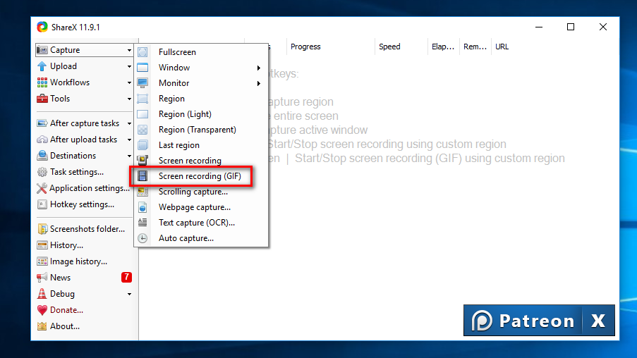
Task: Expand the Monitor submenu arrow
Action: (x=258, y=83)
